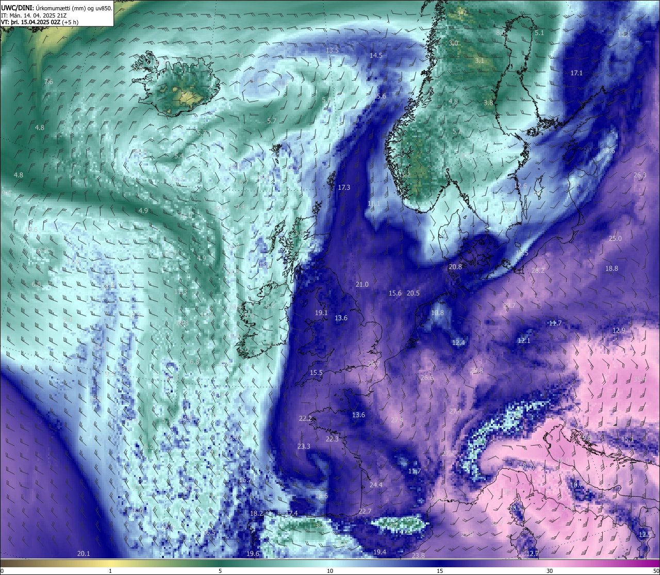Click the 7.6 value on the map
Image resolution: width=660 pixels, height=575 pixels.
(x=48, y=81)
